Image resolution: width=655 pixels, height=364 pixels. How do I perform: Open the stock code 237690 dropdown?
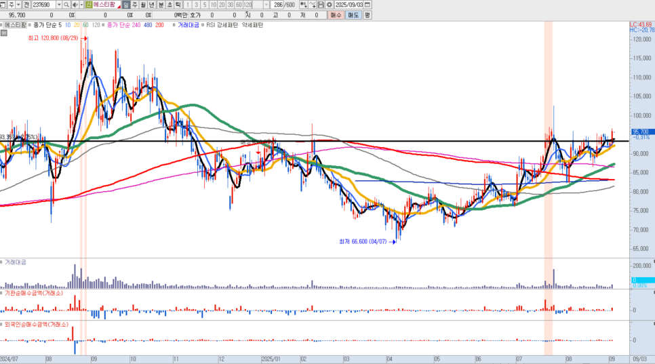(59, 5)
